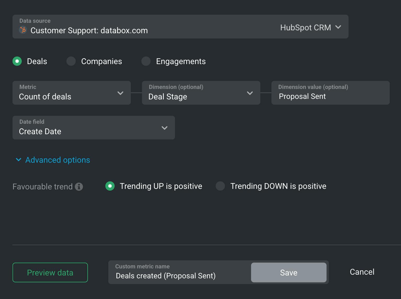This screenshot has height=299, width=401.
Task: Open the HubSpot CRM data source dropdown
Action: [310, 27]
